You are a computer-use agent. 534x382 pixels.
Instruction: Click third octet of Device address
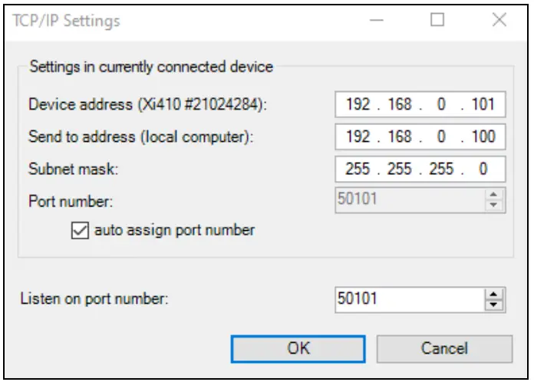pyautogui.click(x=442, y=104)
